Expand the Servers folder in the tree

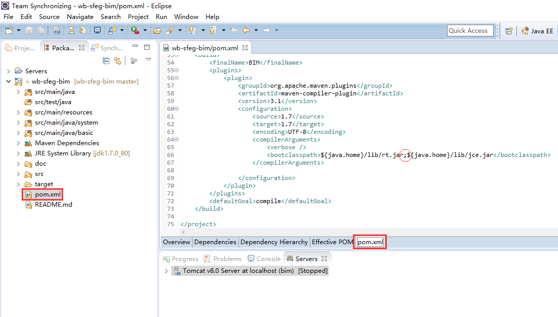pos(9,71)
